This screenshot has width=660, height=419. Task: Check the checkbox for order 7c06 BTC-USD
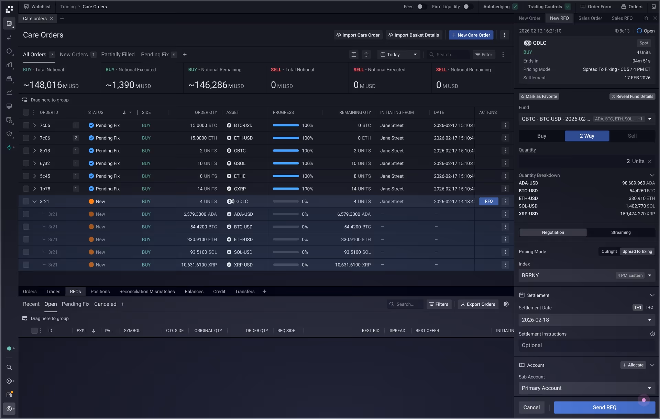click(x=26, y=125)
